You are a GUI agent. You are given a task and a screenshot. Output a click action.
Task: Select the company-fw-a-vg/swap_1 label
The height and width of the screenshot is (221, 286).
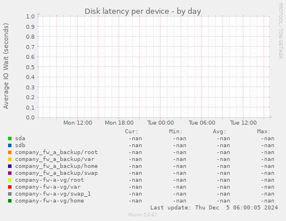53,194
